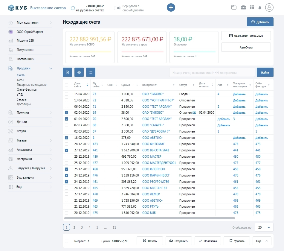This screenshot has width=284, height=251.
Task: Click the refresh balance icon
Action: [x=73, y=8]
